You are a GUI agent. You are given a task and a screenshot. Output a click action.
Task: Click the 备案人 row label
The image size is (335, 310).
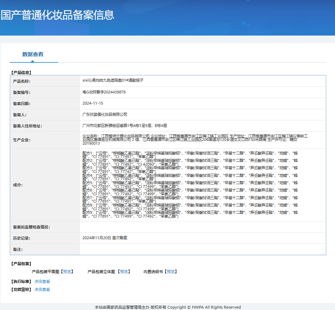(x=20, y=115)
